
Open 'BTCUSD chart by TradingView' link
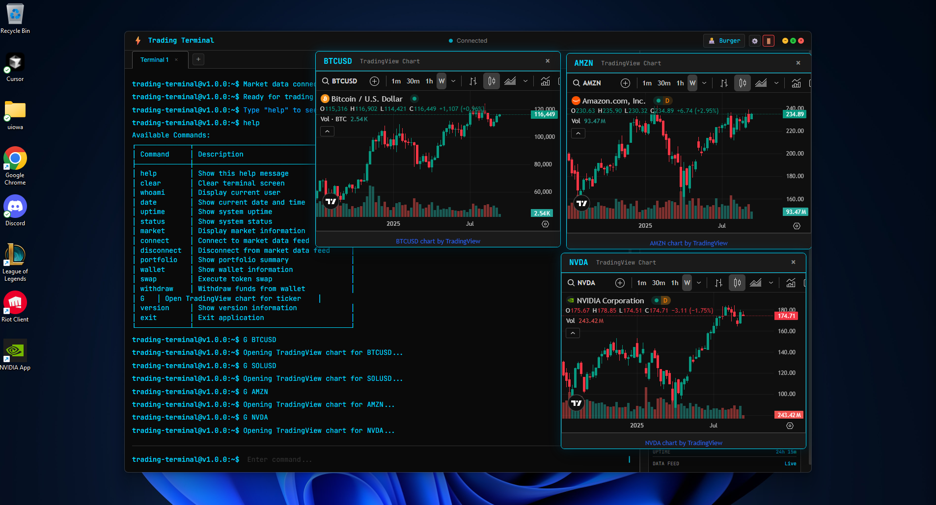(x=438, y=241)
